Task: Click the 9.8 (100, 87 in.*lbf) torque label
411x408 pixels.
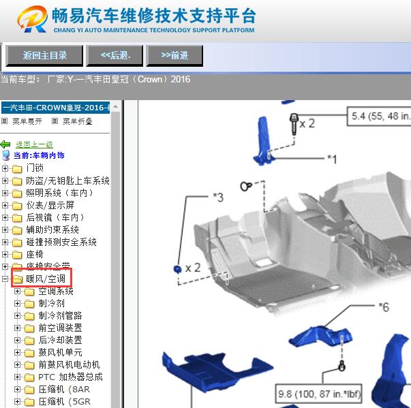Action: click(319, 394)
